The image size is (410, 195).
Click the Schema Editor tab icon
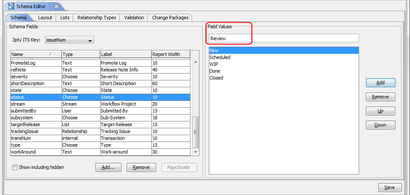coord(11,6)
